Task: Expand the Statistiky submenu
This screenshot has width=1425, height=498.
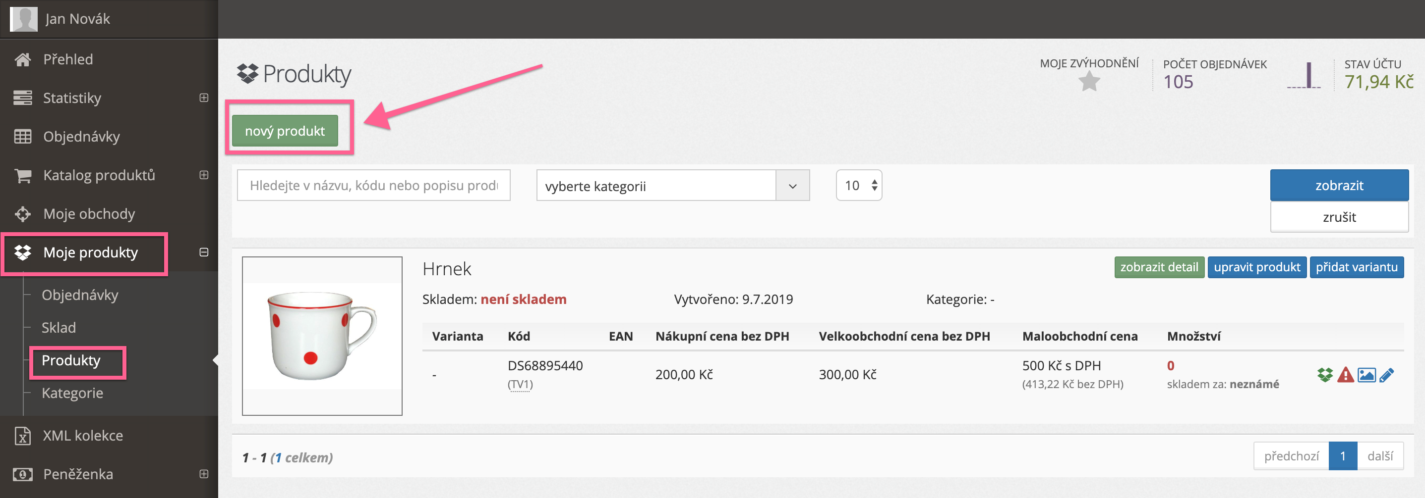Action: click(204, 98)
